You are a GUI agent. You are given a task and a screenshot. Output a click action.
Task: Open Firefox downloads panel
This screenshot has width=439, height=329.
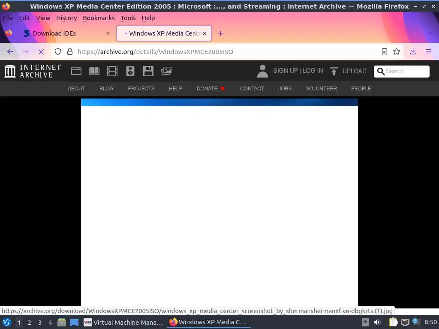[413, 51]
